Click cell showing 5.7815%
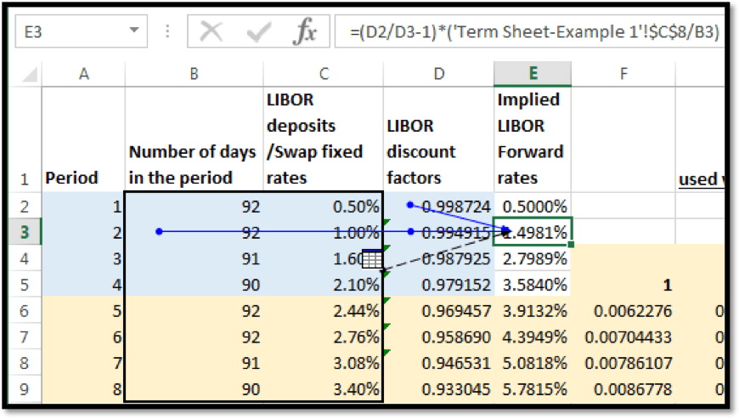Screen dimensions: 739x419 pos(533,389)
